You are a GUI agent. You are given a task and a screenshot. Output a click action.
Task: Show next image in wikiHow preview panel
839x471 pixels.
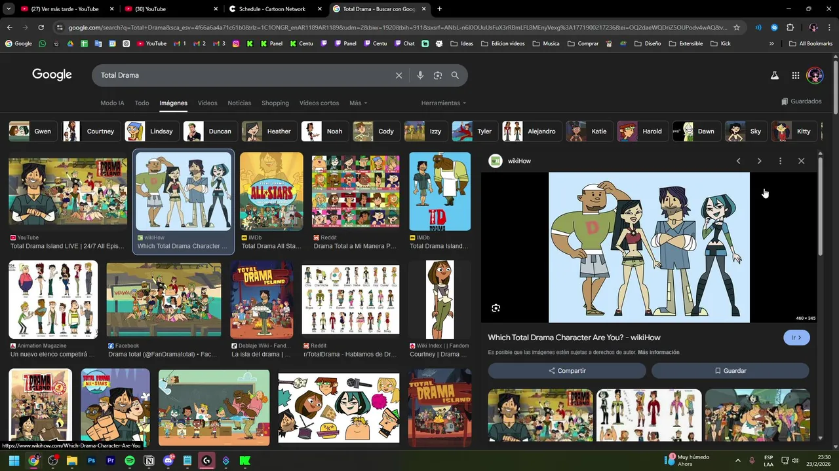759,161
